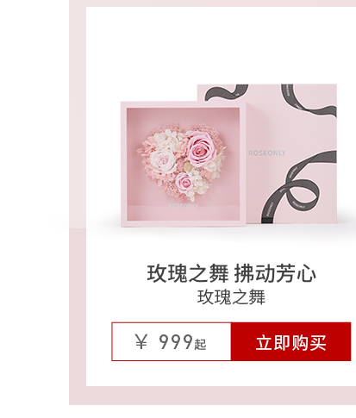Click the dark ribbon curl at the lid's corner

[x=307, y=99]
